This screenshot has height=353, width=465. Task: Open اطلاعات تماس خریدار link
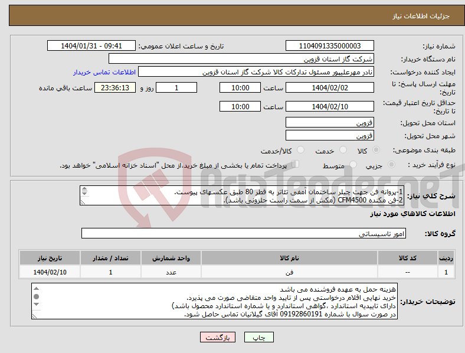coord(104,72)
